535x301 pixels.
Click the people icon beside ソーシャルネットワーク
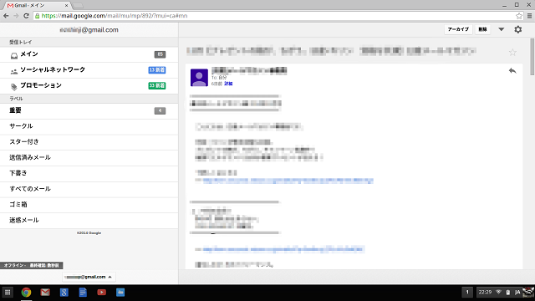[14, 71]
